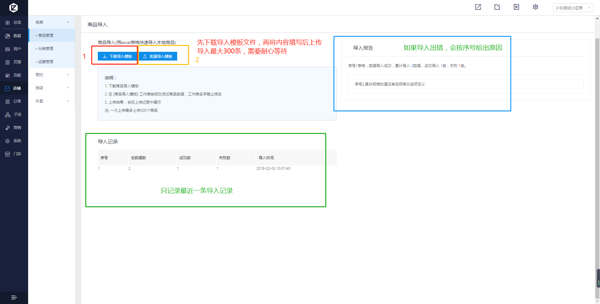Click the logo icon in top-left corner
Screen dimensions: 600x304
click(13, 7)
